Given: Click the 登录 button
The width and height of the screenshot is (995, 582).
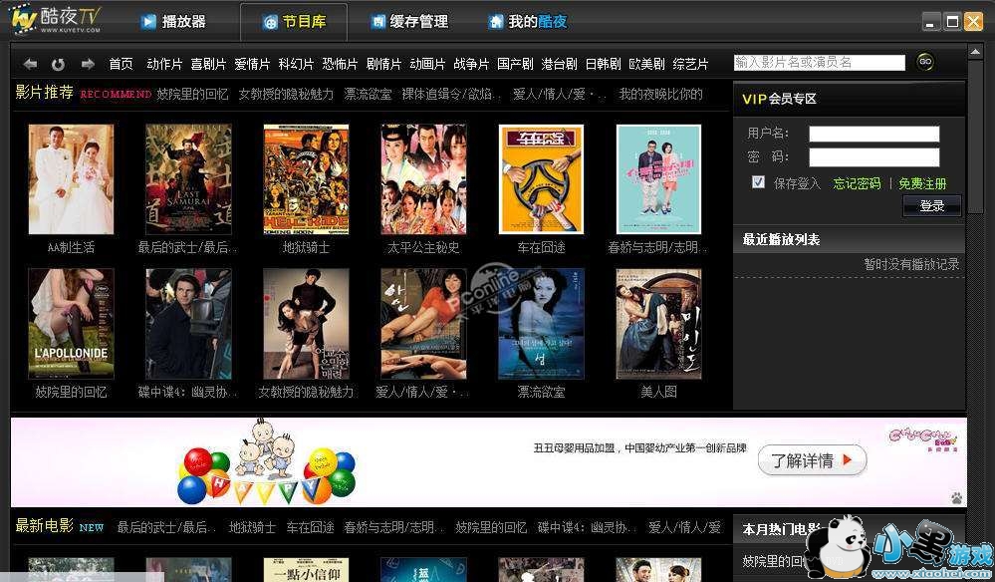Looking at the screenshot, I should [931, 205].
